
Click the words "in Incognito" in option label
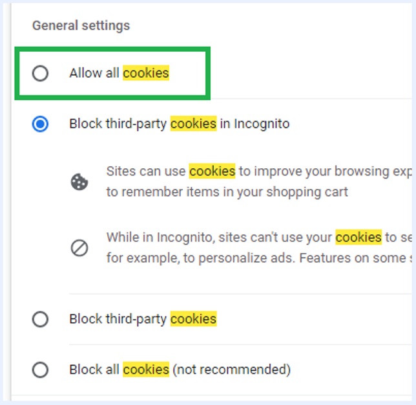(x=255, y=124)
